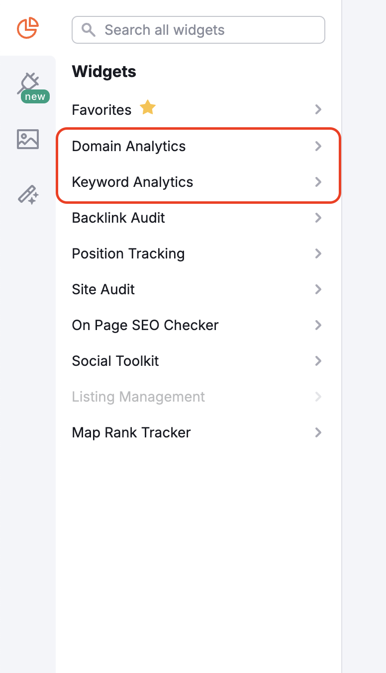Click the orange pie chart widgets icon

(x=28, y=28)
